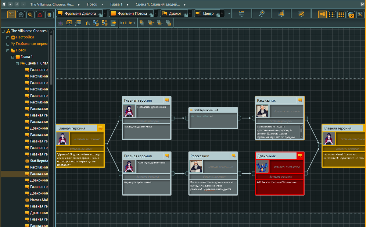Navigate back with the left-arrow button
The width and height of the screenshot is (366, 227).
(x=16, y=5)
